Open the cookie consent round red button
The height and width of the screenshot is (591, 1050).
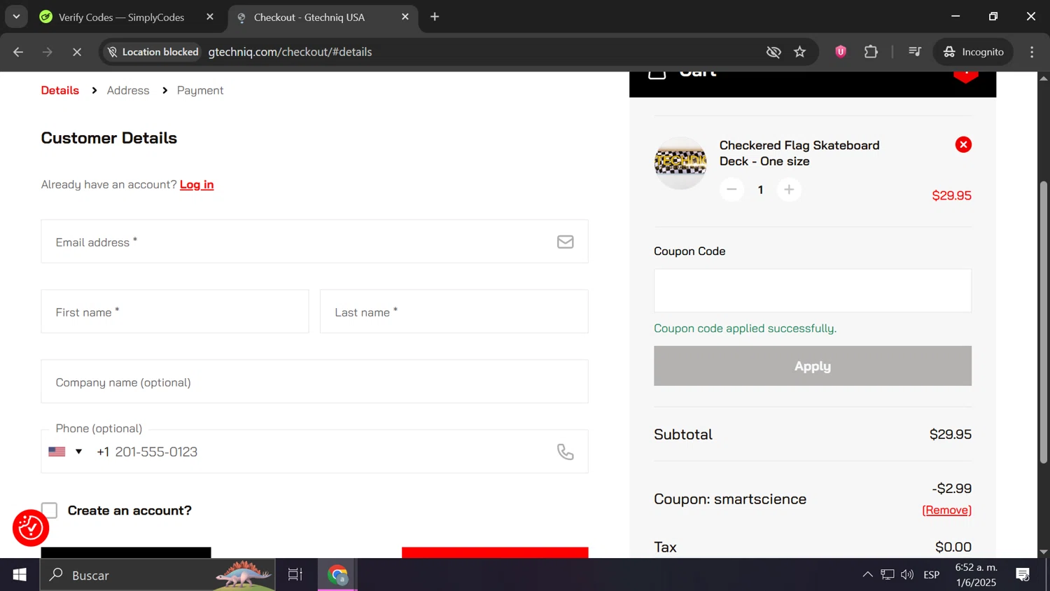[31, 528]
